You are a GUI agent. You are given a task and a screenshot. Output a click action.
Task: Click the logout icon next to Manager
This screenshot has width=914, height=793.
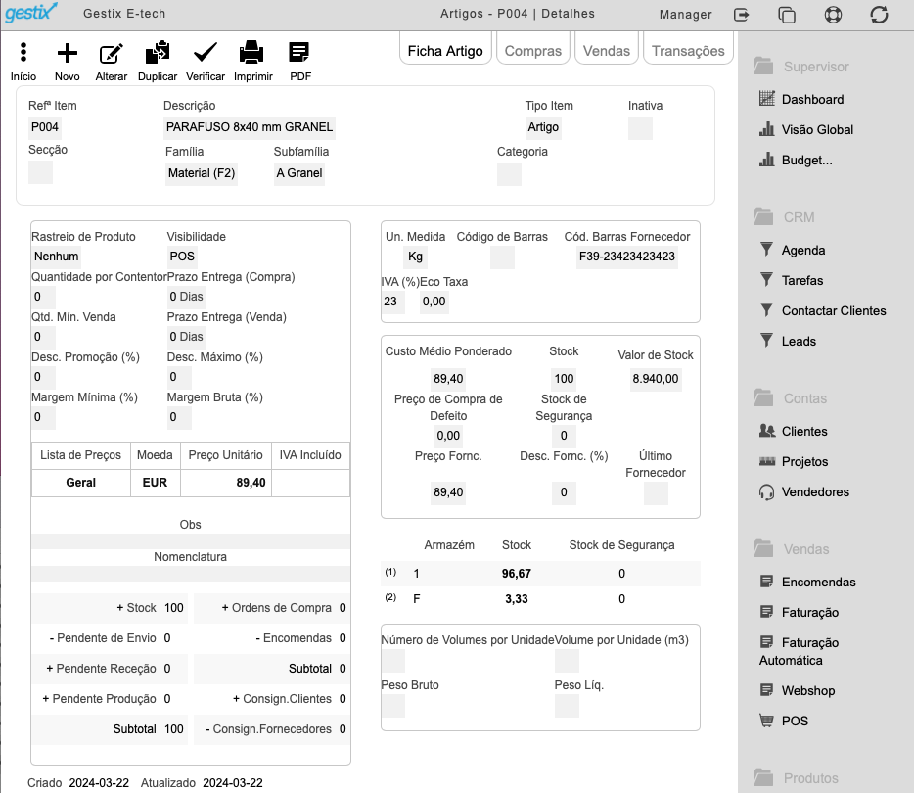741,15
